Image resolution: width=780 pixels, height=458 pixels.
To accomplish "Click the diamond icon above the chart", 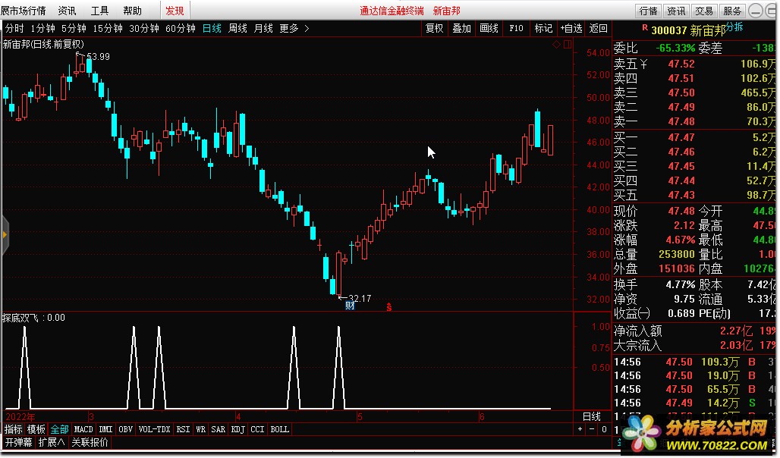I will point(556,44).
